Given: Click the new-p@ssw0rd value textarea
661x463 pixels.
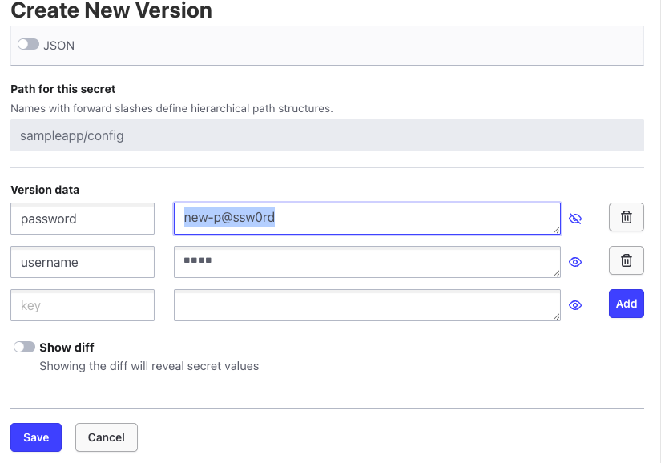Looking at the screenshot, I should point(367,219).
